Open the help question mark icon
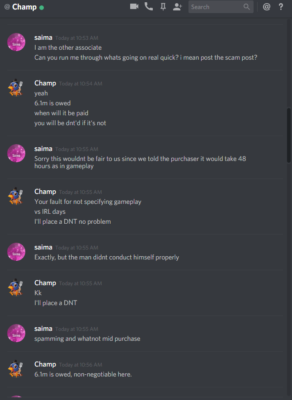The height and width of the screenshot is (400, 292). 281,7
